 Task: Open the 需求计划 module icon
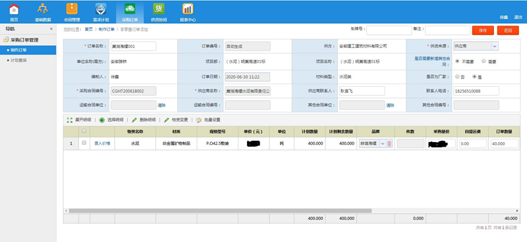[101, 9]
